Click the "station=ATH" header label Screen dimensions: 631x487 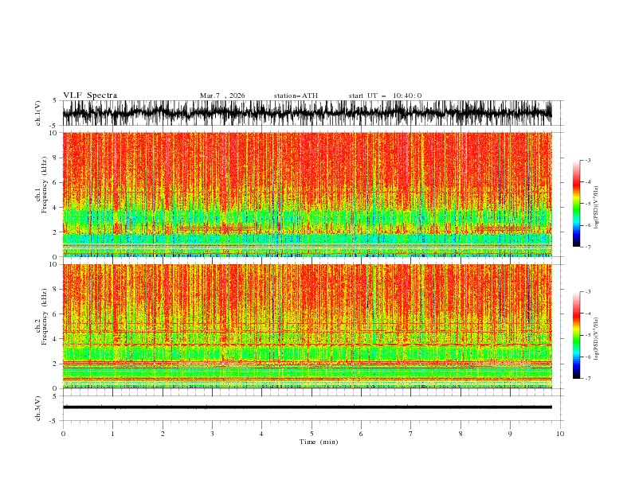tap(296, 95)
